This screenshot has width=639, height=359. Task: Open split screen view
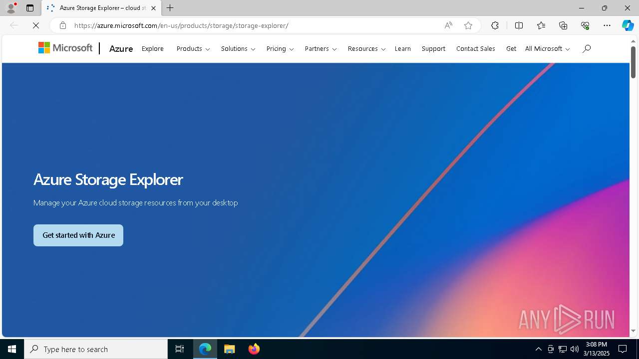(519, 25)
